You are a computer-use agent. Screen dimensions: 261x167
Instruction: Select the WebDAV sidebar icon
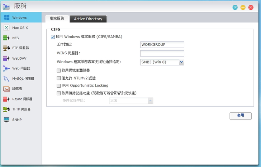coord(6,58)
